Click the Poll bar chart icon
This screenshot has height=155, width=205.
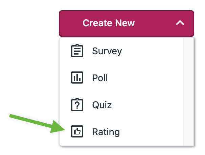pos(77,78)
